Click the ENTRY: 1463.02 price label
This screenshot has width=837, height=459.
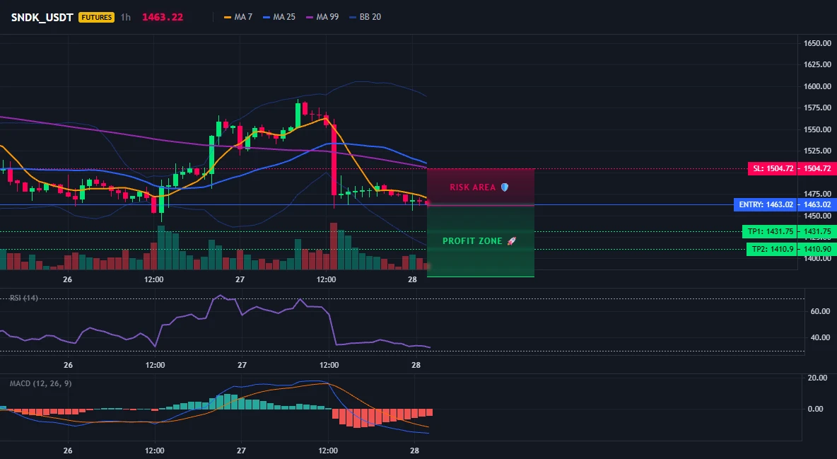coord(766,204)
